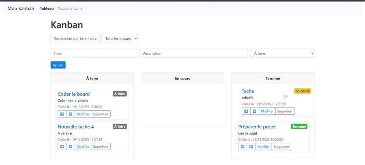Click the 'Lire le sujet' description text

tap(248, 133)
